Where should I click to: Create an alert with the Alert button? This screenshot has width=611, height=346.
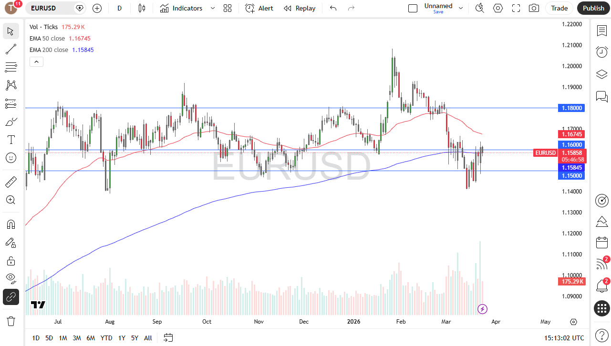[x=259, y=8]
